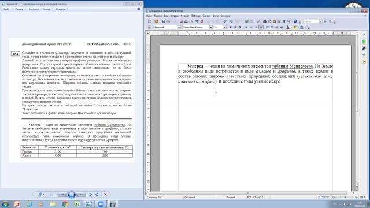Click Эл. почта button in Photo Viewer

pyautogui.click(x=34, y=9)
